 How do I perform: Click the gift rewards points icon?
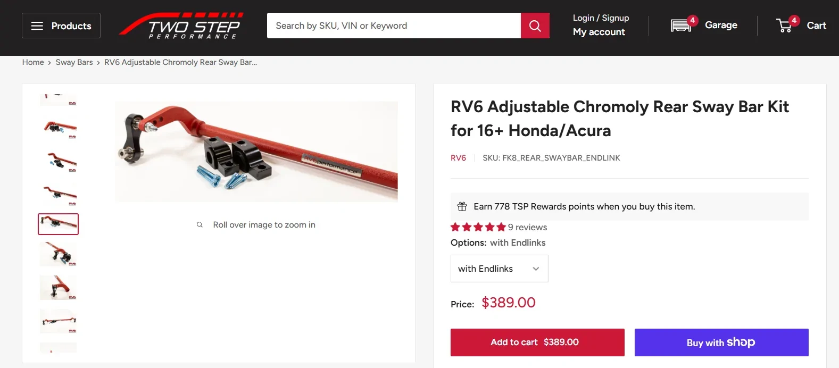pos(462,206)
